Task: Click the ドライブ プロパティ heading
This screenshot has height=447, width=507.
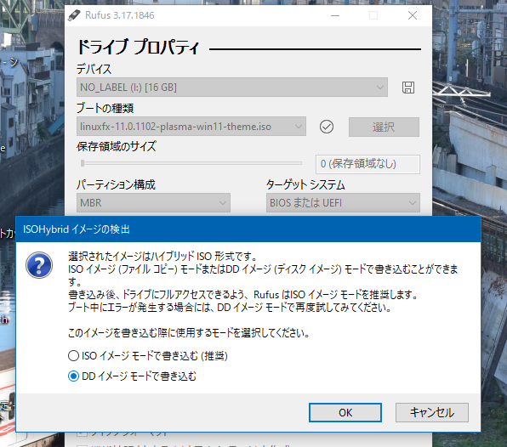Action: [138, 47]
